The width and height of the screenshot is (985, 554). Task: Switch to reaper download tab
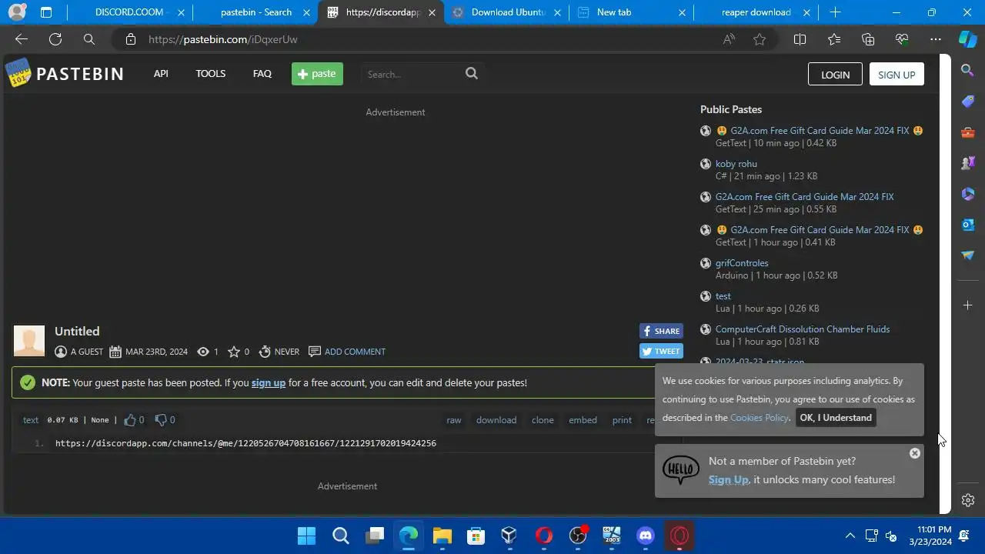point(755,12)
